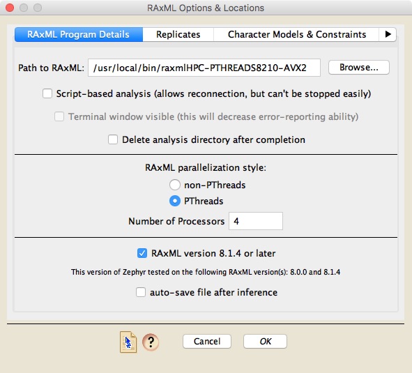Screen dimensions: 412x373
Task: Click the Number of Processors field
Action: pyautogui.click(x=256, y=221)
